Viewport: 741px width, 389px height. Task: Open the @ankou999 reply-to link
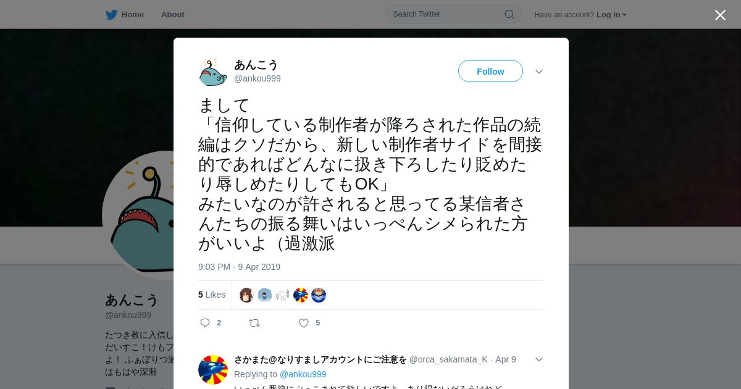tap(303, 374)
